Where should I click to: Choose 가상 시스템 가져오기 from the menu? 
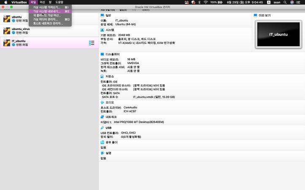[50, 8]
